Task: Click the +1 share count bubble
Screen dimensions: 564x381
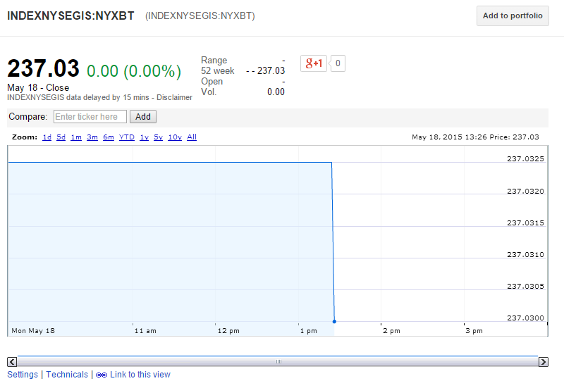Action: [x=338, y=63]
